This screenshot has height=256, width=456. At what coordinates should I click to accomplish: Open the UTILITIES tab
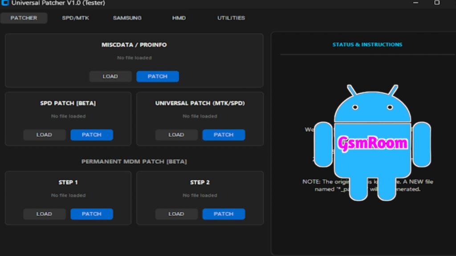pyautogui.click(x=231, y=18)
